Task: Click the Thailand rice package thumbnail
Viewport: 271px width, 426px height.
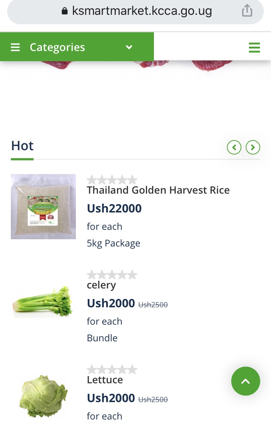Action: [x=43, y=207]
